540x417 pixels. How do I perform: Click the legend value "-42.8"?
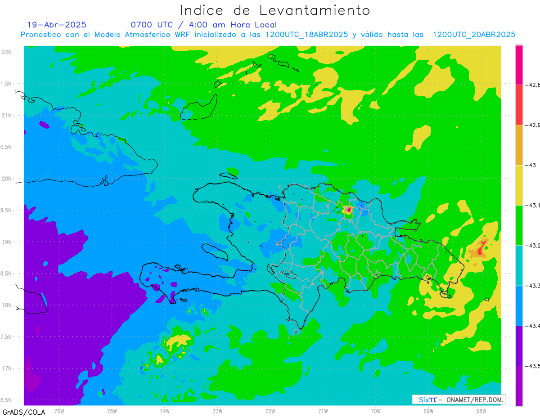532,85
